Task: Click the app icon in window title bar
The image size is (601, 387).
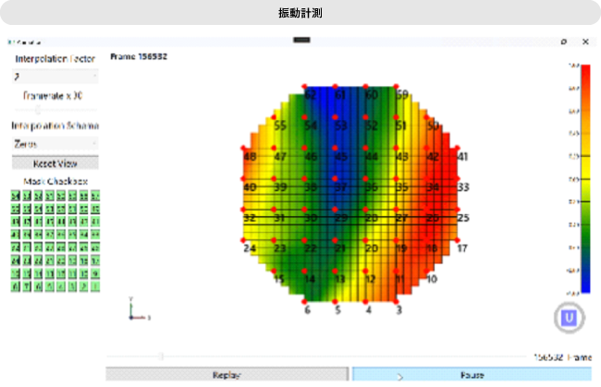Action: [x=8, y=42]
